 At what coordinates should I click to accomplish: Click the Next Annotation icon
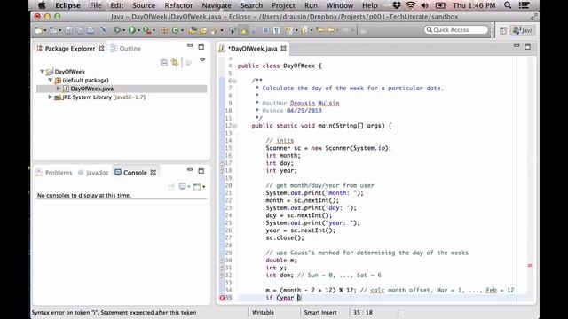289,30
